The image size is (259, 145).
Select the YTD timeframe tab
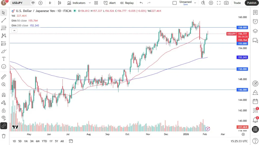tap(44, 141)
